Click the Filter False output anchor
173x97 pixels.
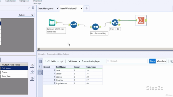[119, 25]
